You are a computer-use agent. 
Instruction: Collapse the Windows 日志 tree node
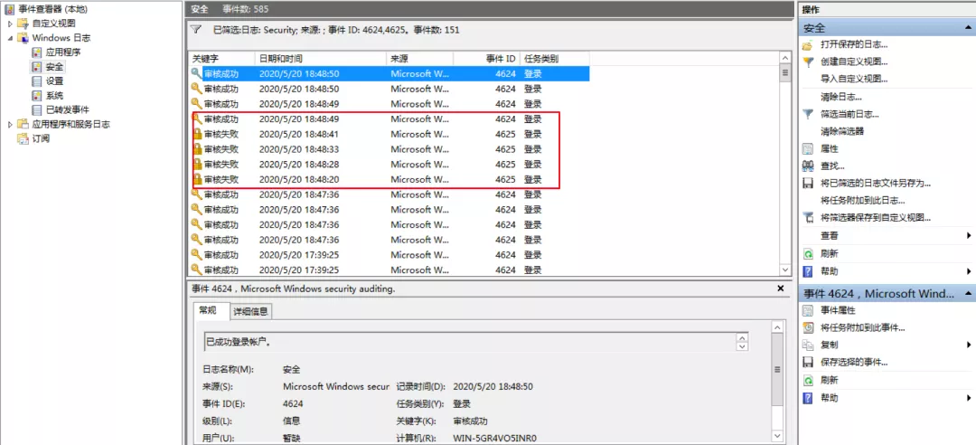(10, 38)
